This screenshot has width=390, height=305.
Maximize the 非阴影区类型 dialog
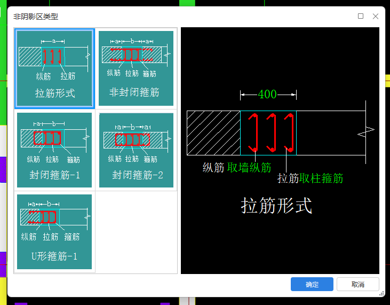pyautogui.click(x=361, y=16)
